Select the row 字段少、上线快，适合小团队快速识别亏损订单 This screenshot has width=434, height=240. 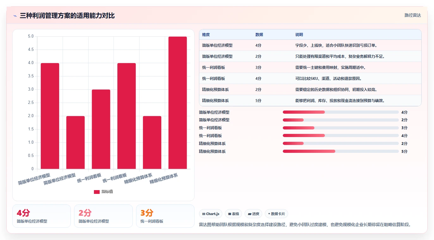click(x=310, y=45)
